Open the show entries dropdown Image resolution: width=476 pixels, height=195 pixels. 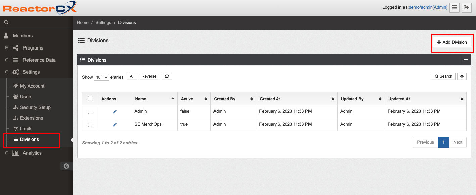click(101, 77)
